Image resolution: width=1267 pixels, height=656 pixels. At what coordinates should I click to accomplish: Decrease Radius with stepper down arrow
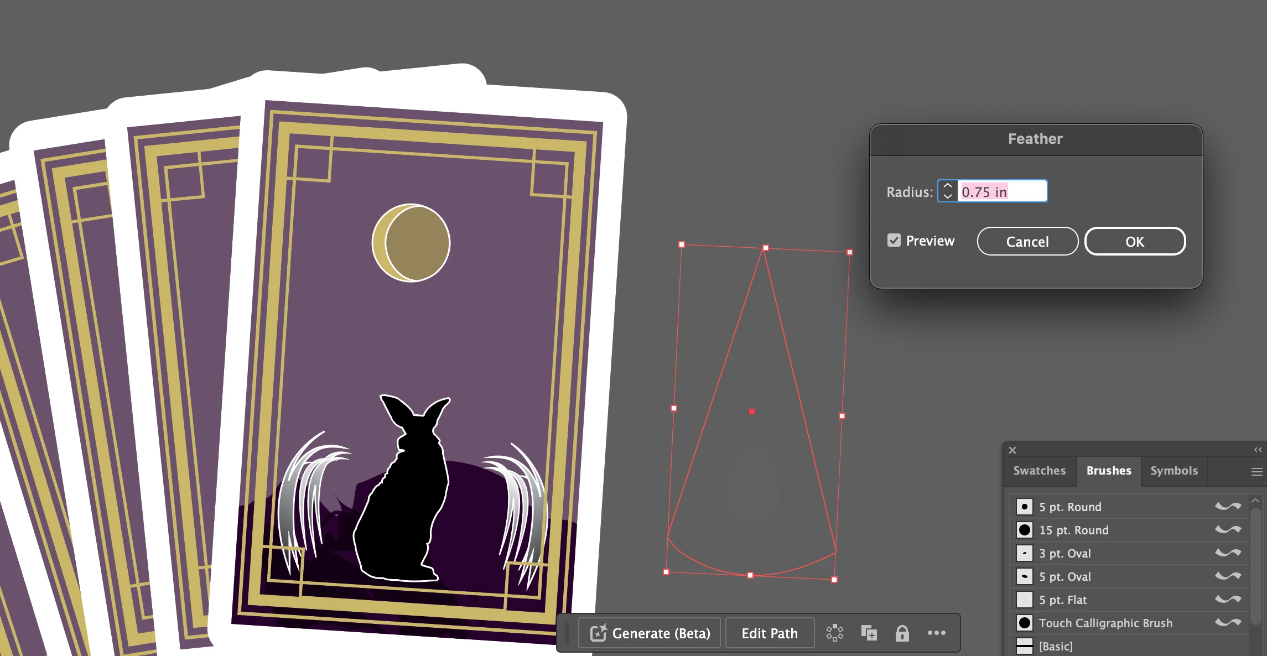click(x=948, y=196)
